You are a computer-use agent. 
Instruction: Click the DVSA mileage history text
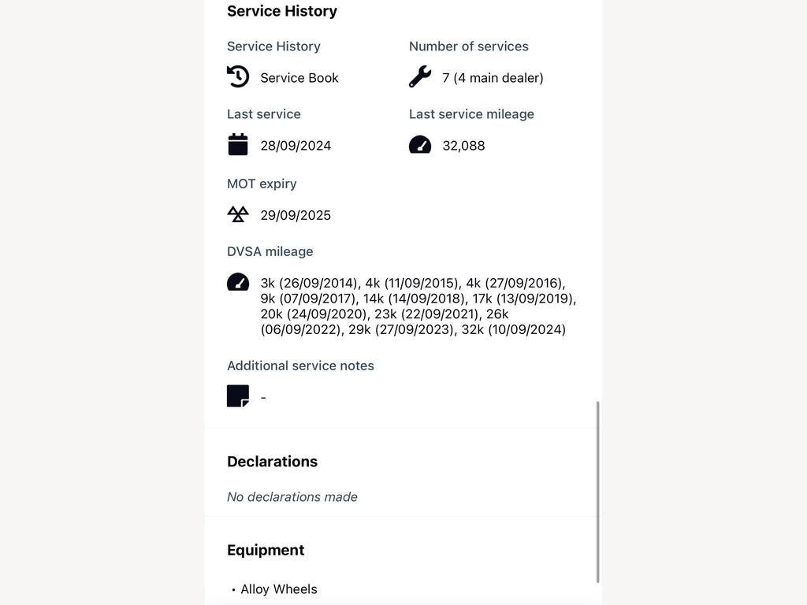418,306
